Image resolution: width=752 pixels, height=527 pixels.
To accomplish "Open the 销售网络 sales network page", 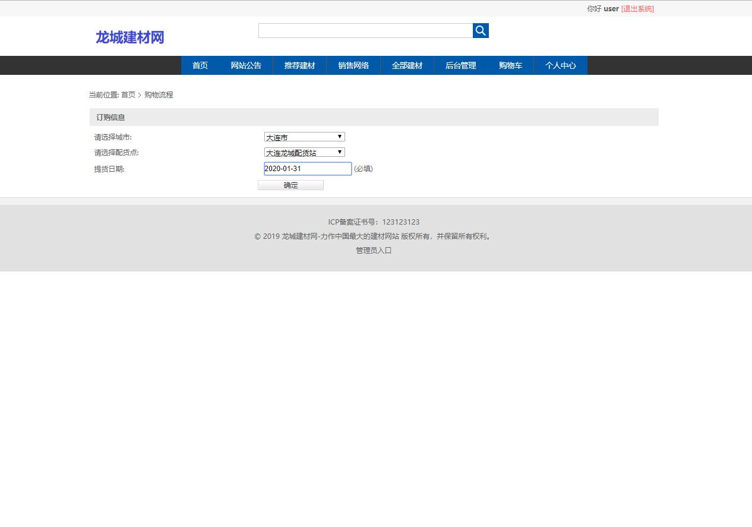I will [353, 65].
